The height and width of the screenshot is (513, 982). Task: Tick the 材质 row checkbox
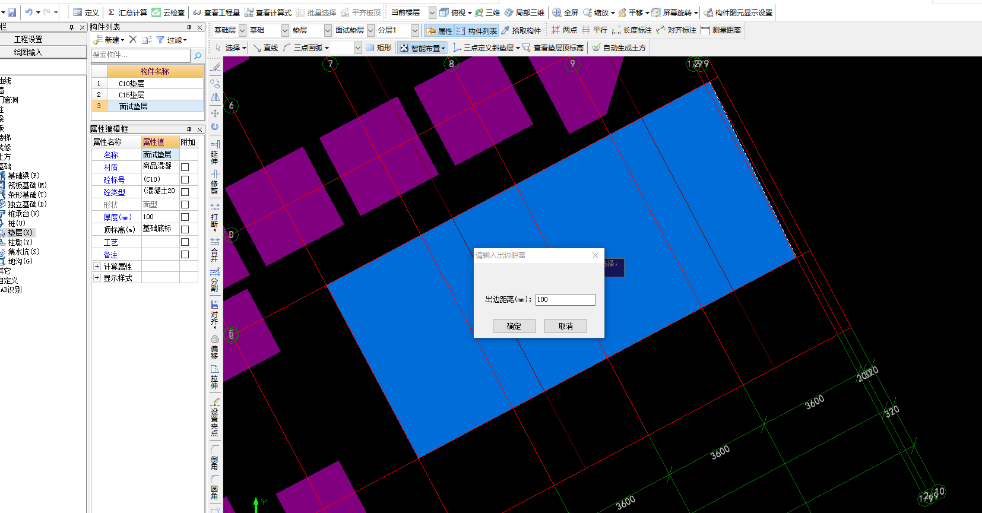[x=185, y=167]
